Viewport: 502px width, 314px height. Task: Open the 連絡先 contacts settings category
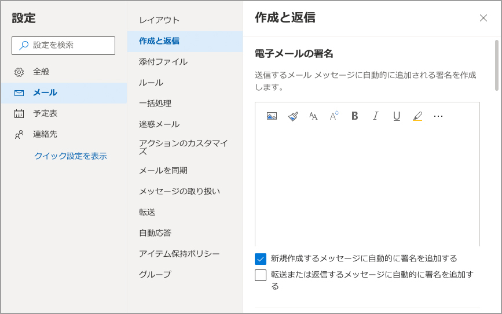click(x=45, y=134)
